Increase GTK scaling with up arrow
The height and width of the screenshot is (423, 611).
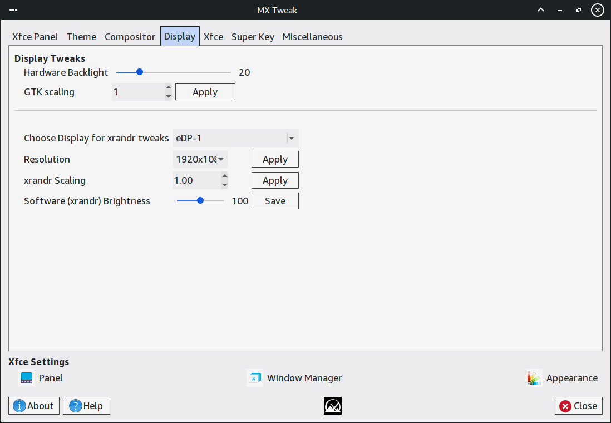[169, 87]
